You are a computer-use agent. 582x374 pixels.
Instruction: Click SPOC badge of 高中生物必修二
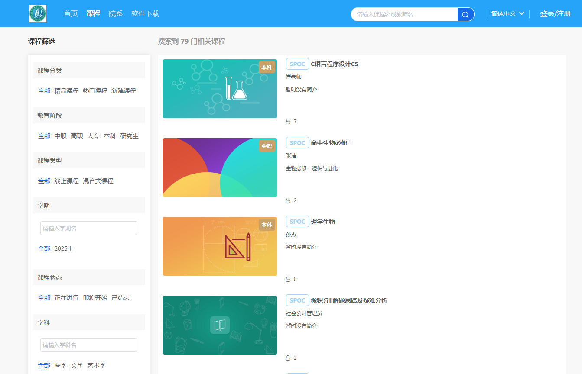(x=297, y=143)
